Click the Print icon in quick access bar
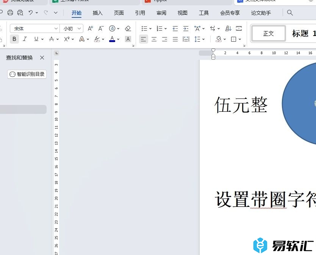Screen dimensions: 316x255 10,13
